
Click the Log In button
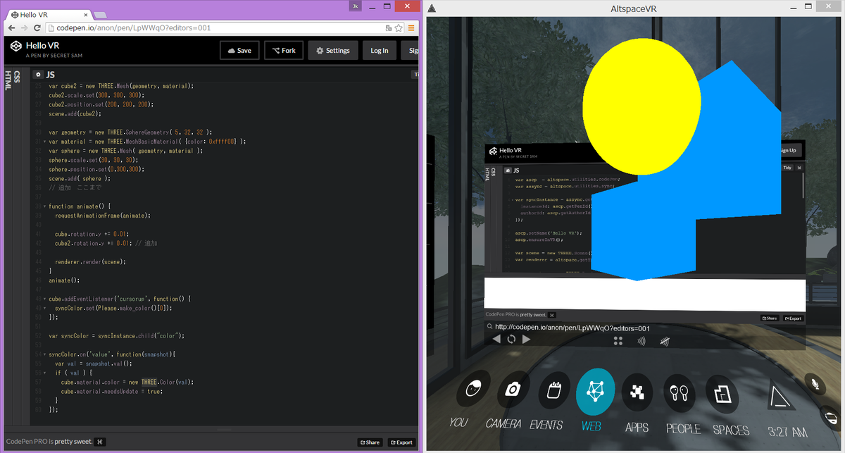[380, 50]
